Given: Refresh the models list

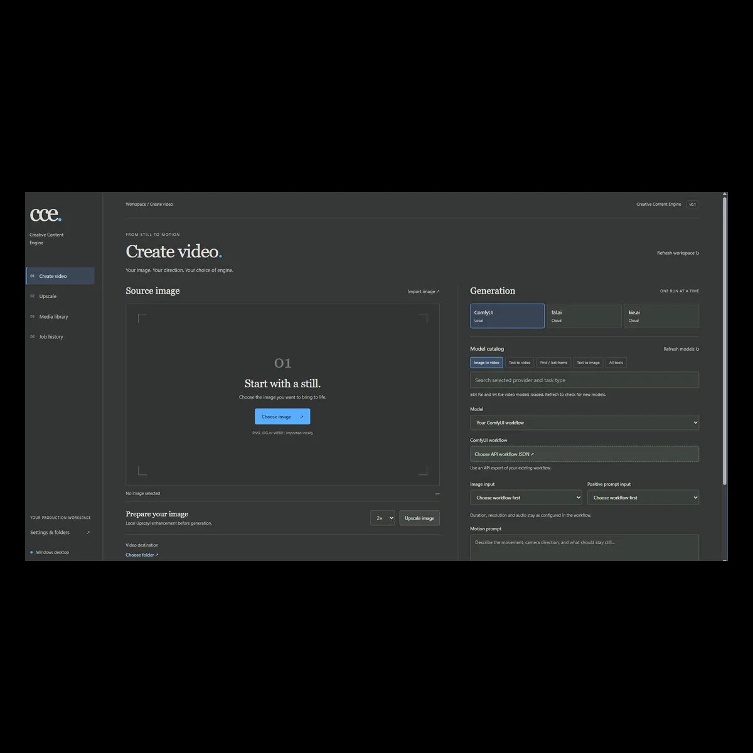Looking at the screenshot, I should click(681, 350).
